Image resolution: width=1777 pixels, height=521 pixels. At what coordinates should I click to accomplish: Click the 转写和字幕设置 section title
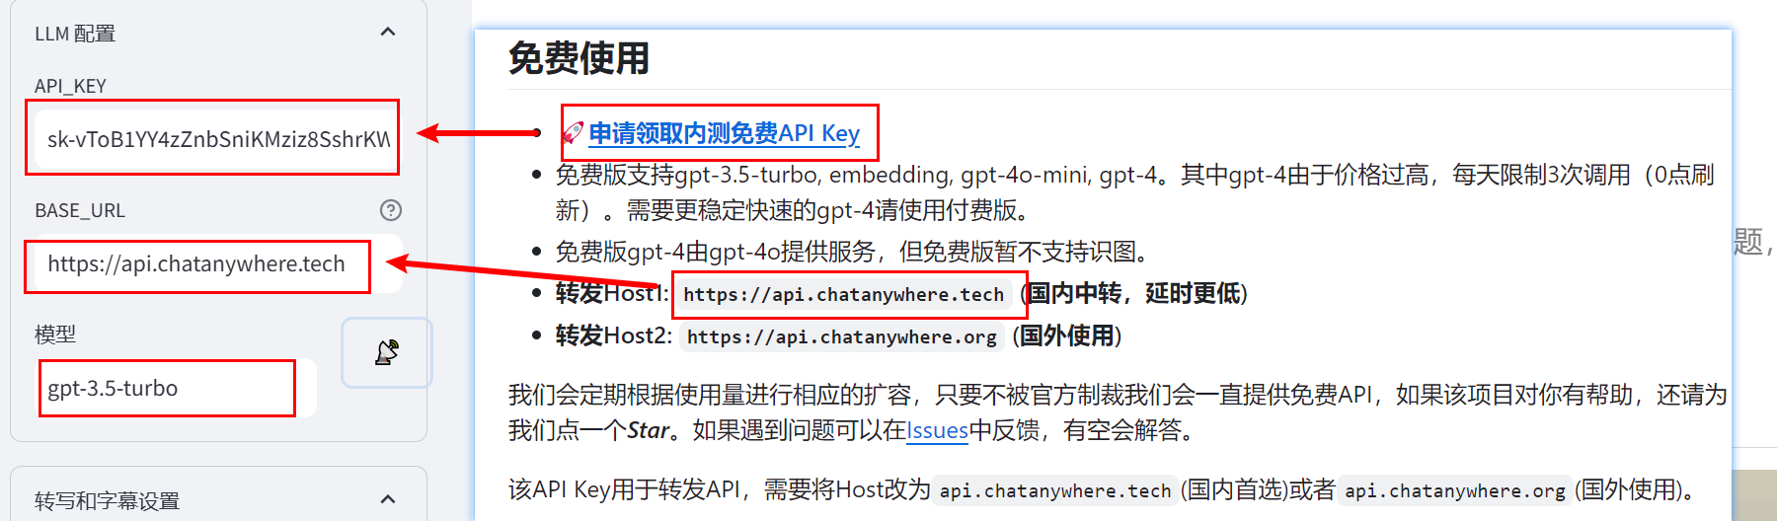coord(107,500)
